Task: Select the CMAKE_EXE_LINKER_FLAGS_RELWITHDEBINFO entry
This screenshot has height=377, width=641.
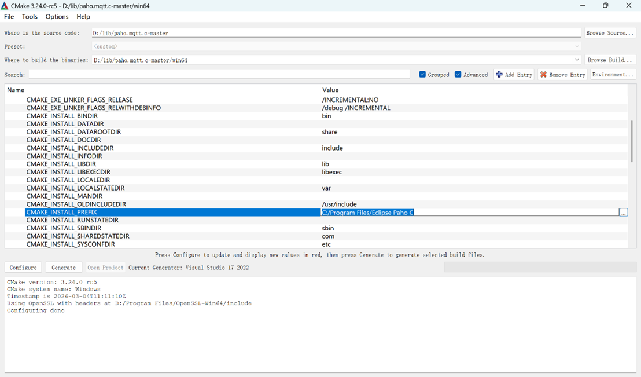Action: click(x=94, y=108)
